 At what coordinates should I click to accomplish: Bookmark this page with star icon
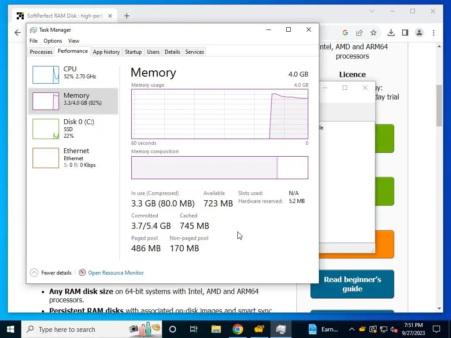click(373, 33)
